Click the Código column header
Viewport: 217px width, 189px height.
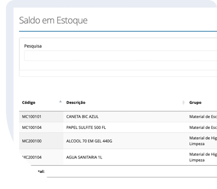click(29, 102)
